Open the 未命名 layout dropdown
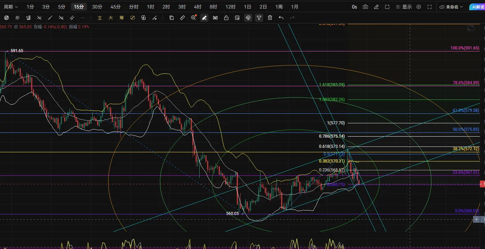485x249 pixels. (x=451, y=7)
